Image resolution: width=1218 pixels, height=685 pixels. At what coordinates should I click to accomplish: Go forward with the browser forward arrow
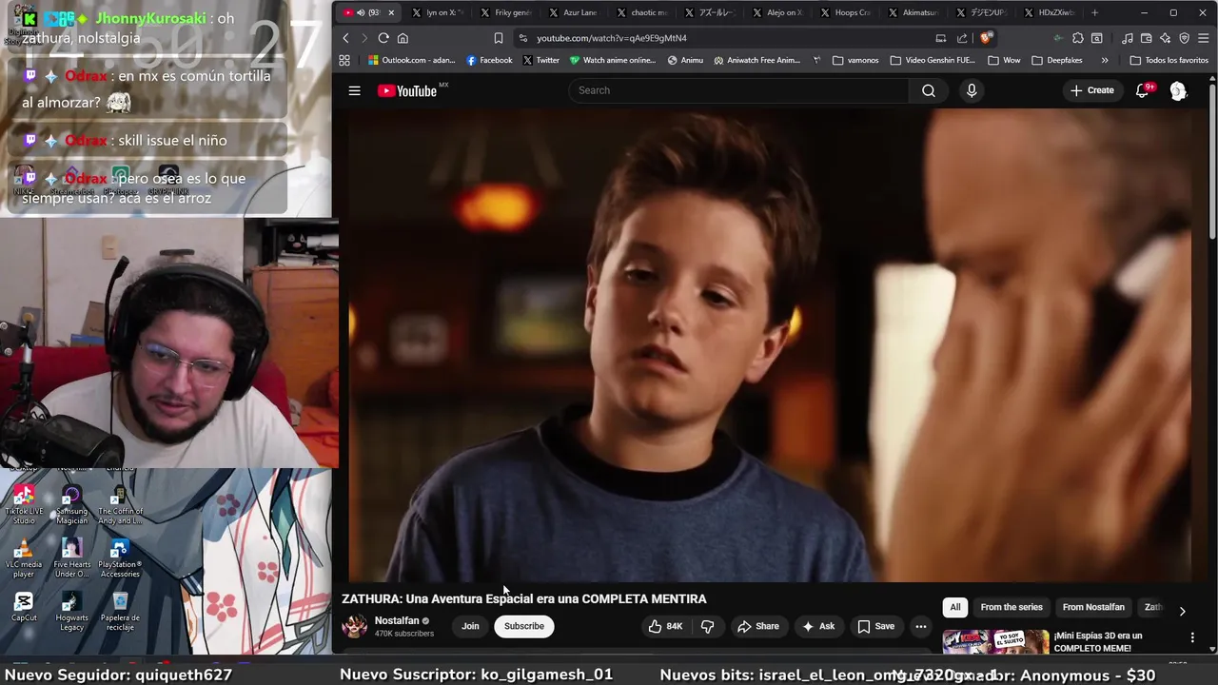363,38
